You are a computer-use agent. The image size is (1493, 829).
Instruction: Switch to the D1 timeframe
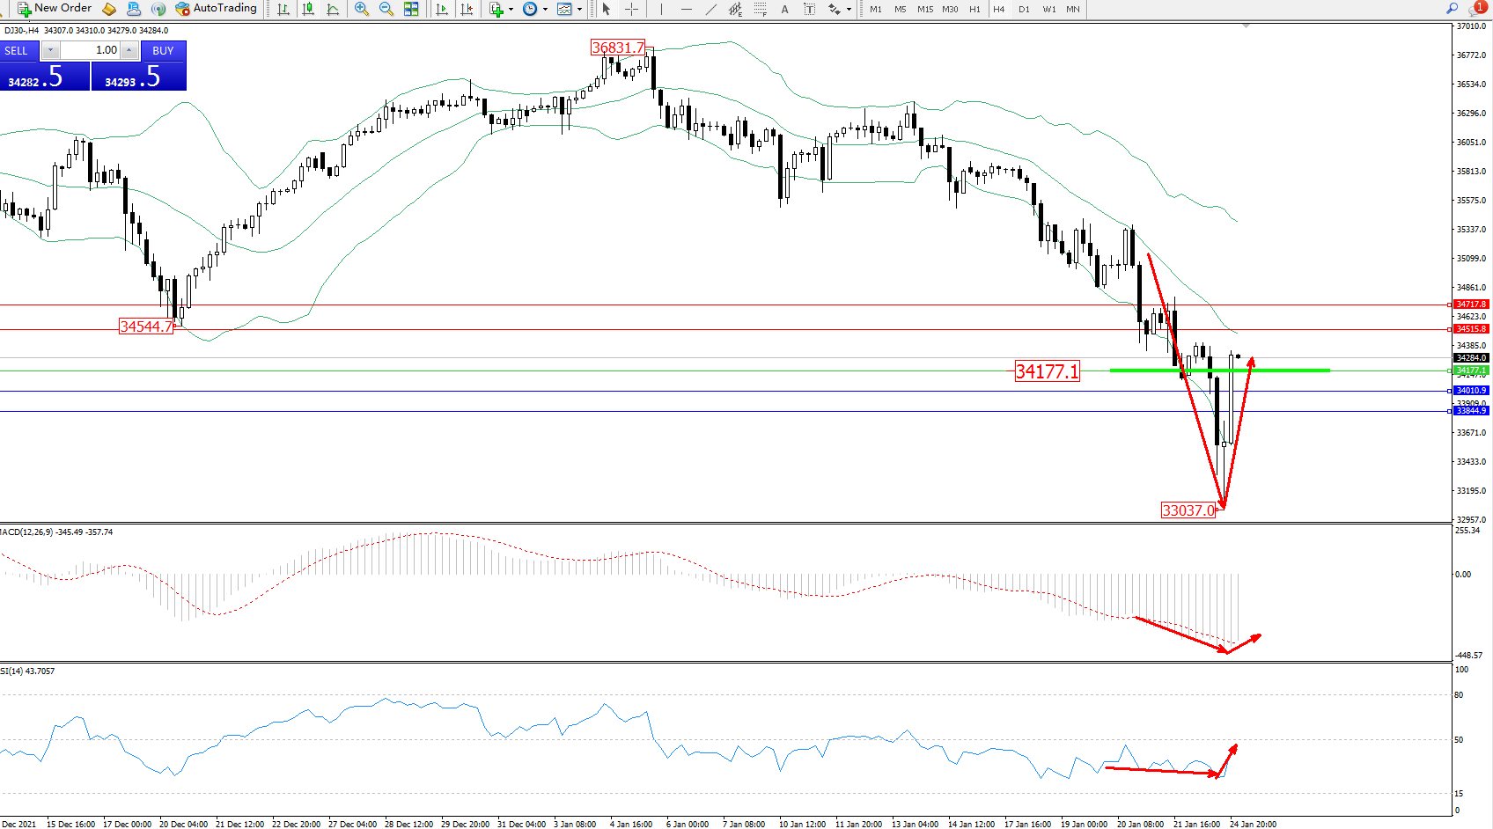point(1024,9)
